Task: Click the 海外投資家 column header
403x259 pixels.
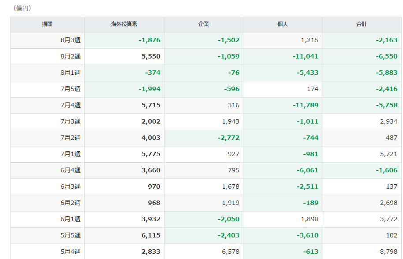Action: 124,24
